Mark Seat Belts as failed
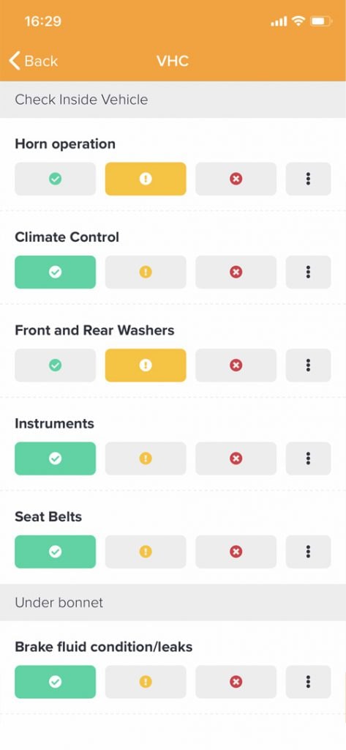This screenshot has height=750, width=346. coord(236,552)
